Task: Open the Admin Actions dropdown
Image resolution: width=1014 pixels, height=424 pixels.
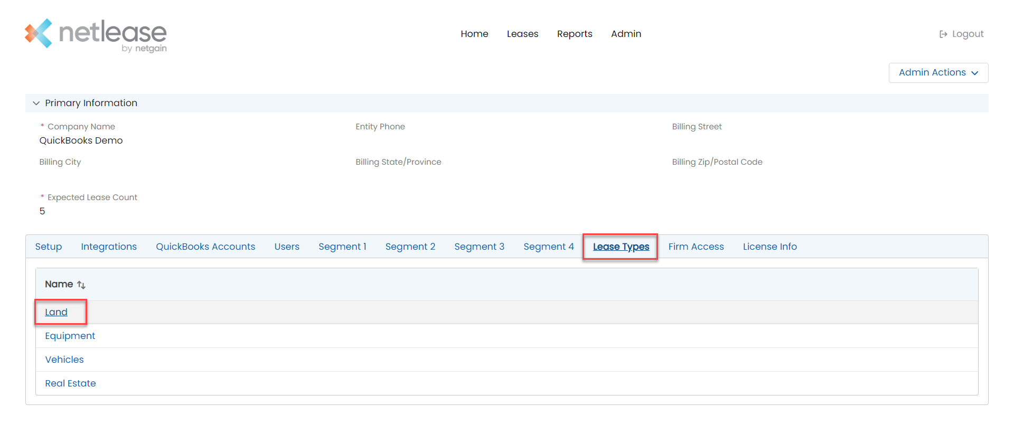Action: point(938,73)
